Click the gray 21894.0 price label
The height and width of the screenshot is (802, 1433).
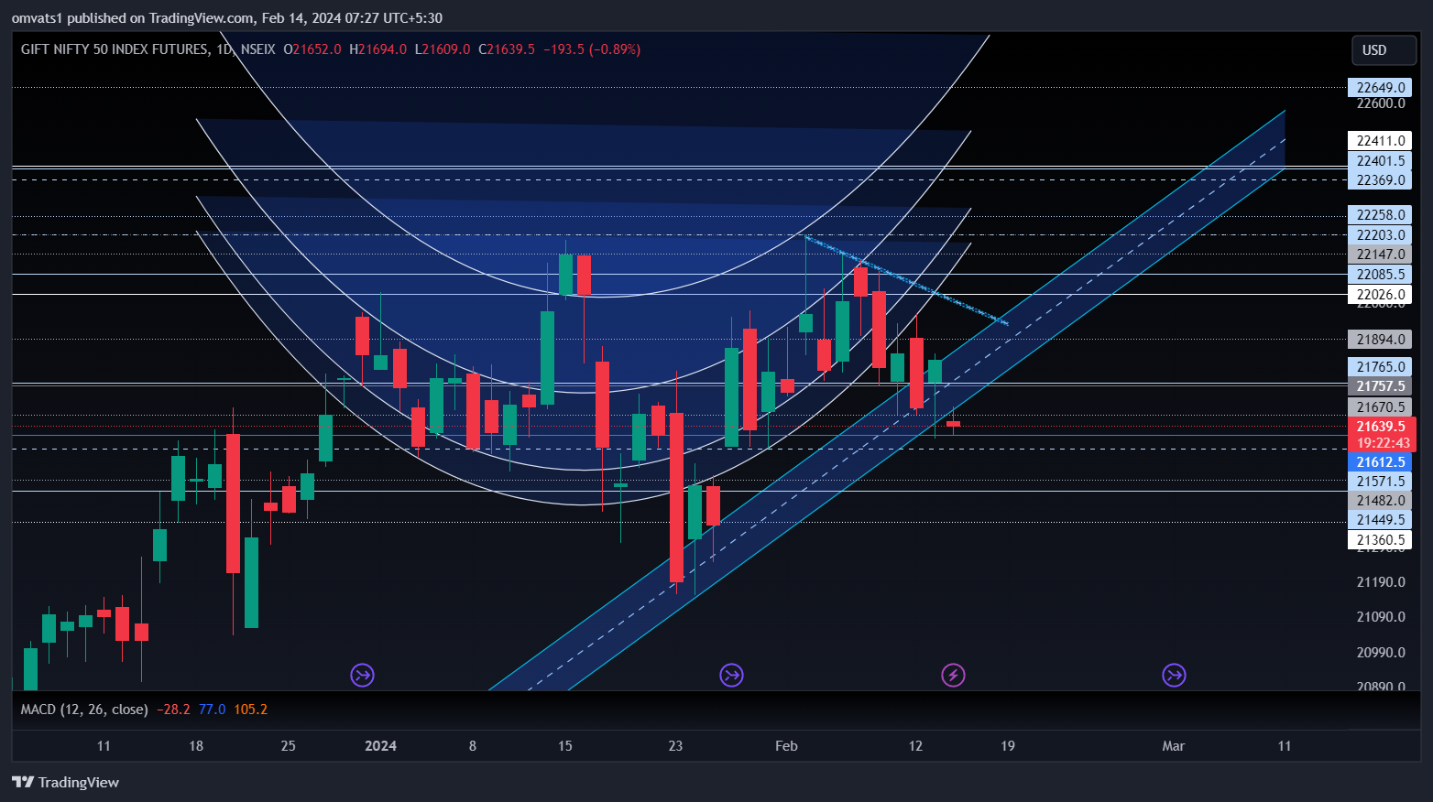click(x=1380, y=340)
